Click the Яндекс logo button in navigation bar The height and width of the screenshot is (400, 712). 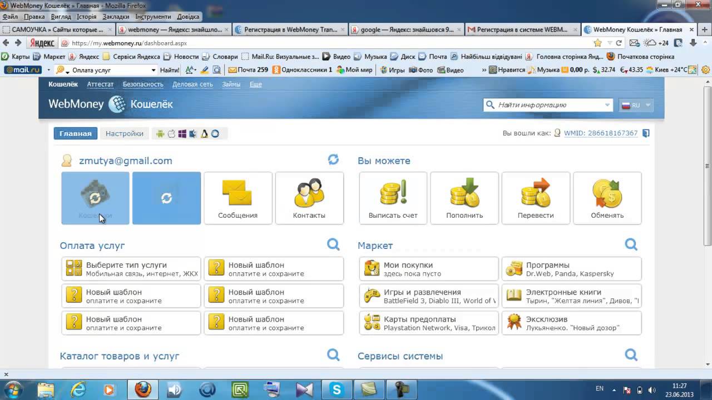pyautogui.click(x=42, y=43)
